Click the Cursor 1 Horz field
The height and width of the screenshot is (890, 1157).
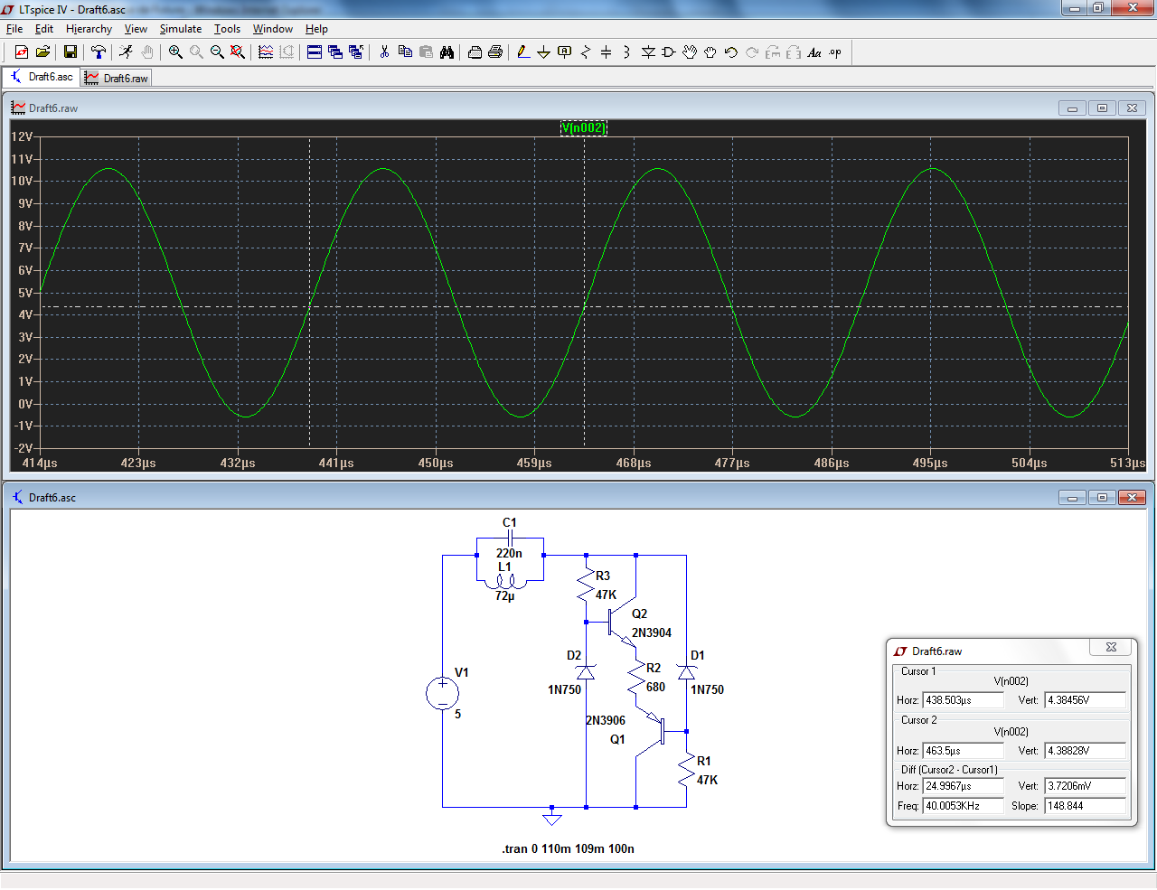pyautogui.click(x=963, y=700)
